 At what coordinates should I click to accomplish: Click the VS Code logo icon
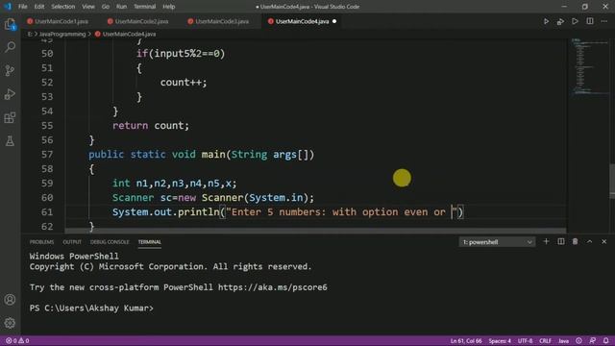(x=8, y=7)
